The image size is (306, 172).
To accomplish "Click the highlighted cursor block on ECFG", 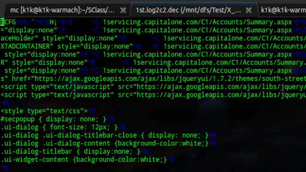I will pyautogui.click(x=2, y=22).
